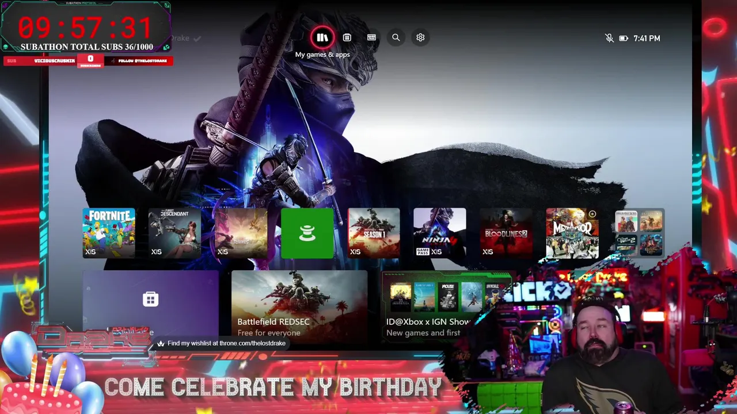This screenshot has width=737, height=414.
Task: Open My games & apps library icon
Action: pos(322,37)
